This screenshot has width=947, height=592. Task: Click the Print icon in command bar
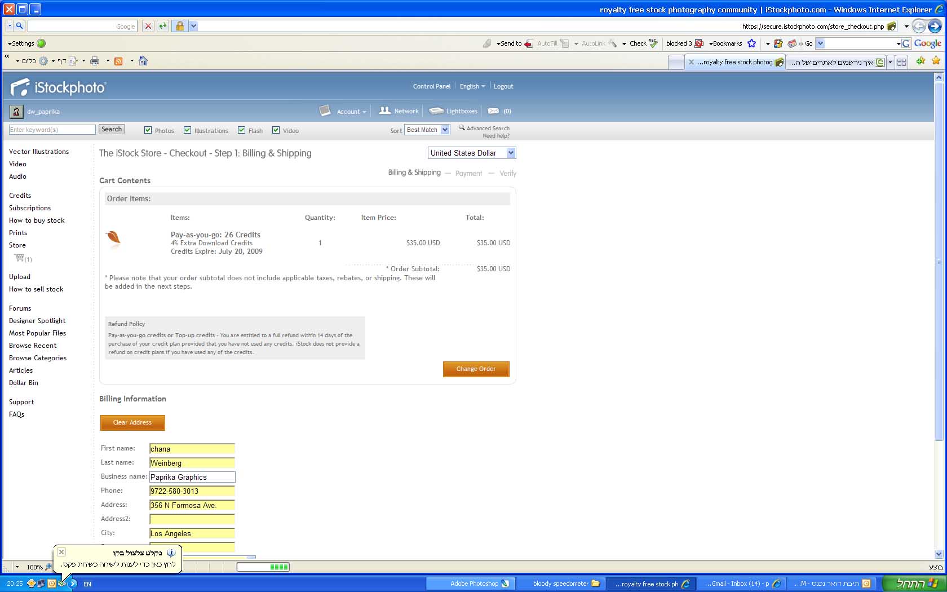tap(95, 61)
